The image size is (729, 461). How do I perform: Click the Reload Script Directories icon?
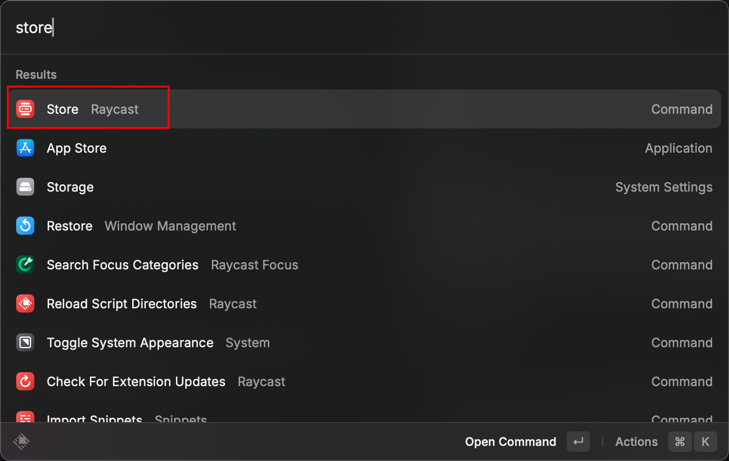25,303
